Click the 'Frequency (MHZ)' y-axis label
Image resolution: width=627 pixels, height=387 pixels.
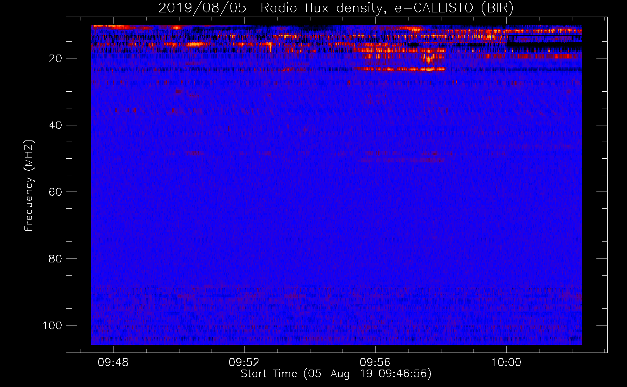tap(29, 186)
